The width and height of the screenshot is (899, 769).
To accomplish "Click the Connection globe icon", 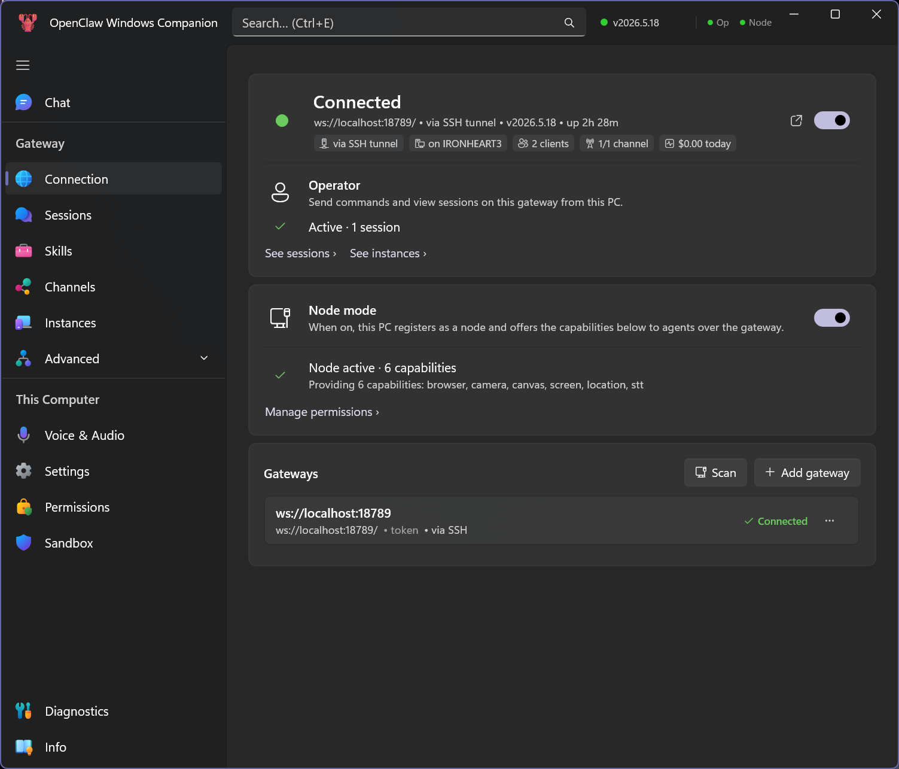I will pyautogui.click(x=24, y=179).
